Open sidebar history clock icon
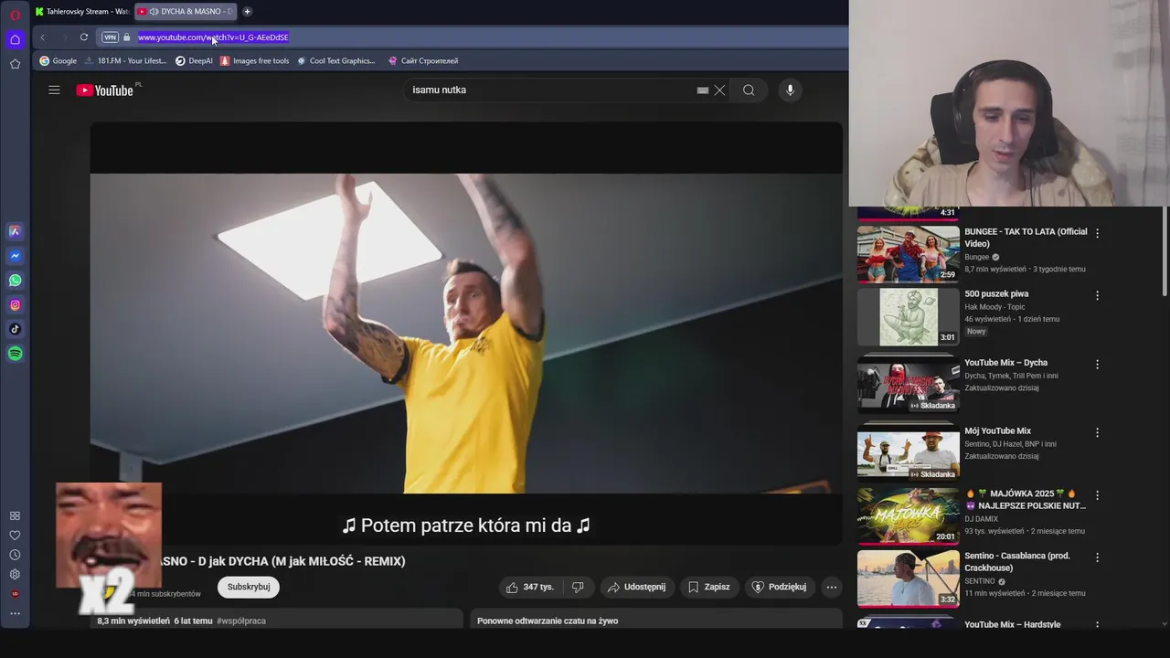1170x658 pixels. coord(15,555)
